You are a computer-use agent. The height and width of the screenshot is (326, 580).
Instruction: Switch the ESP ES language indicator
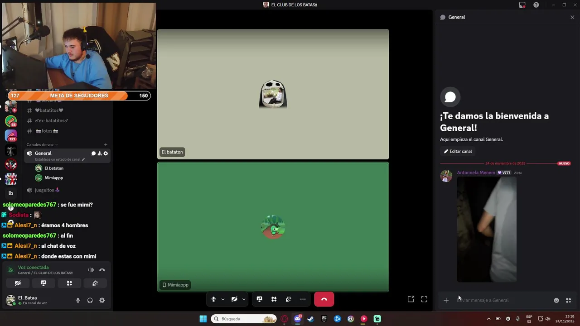pos(529,319)
